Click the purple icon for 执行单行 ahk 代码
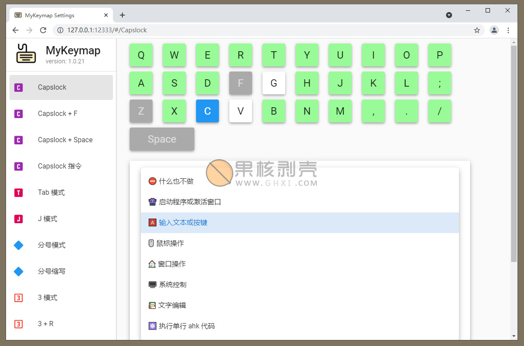 point(153,326)
